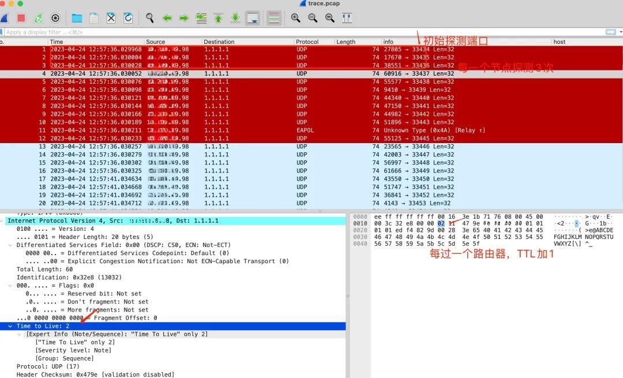Reload trace.pcap capture file

coord(128,18)
